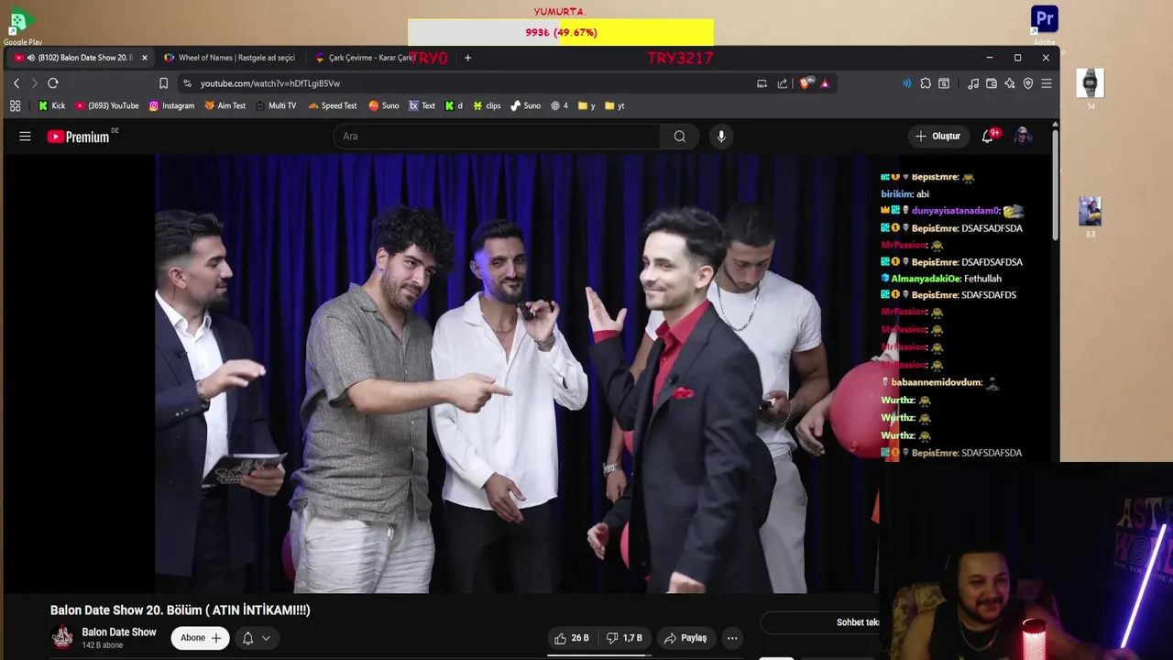Close the Balon Date Show tab
The width and height of the screenshot is (1173, 660).
tap(144, 58)
